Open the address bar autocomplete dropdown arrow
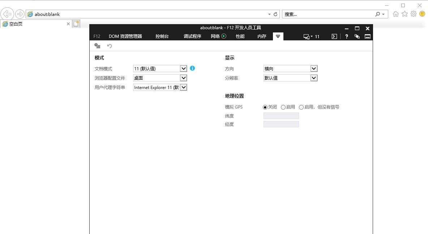 [269, 14]
